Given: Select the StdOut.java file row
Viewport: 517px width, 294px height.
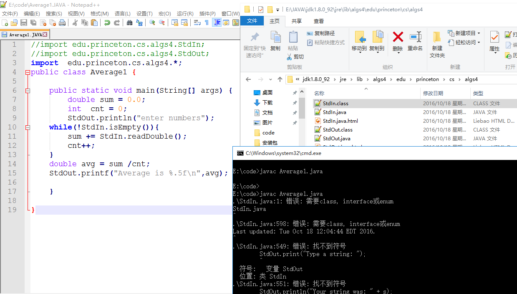Looking at the screenshot, I should click(415, 139).
